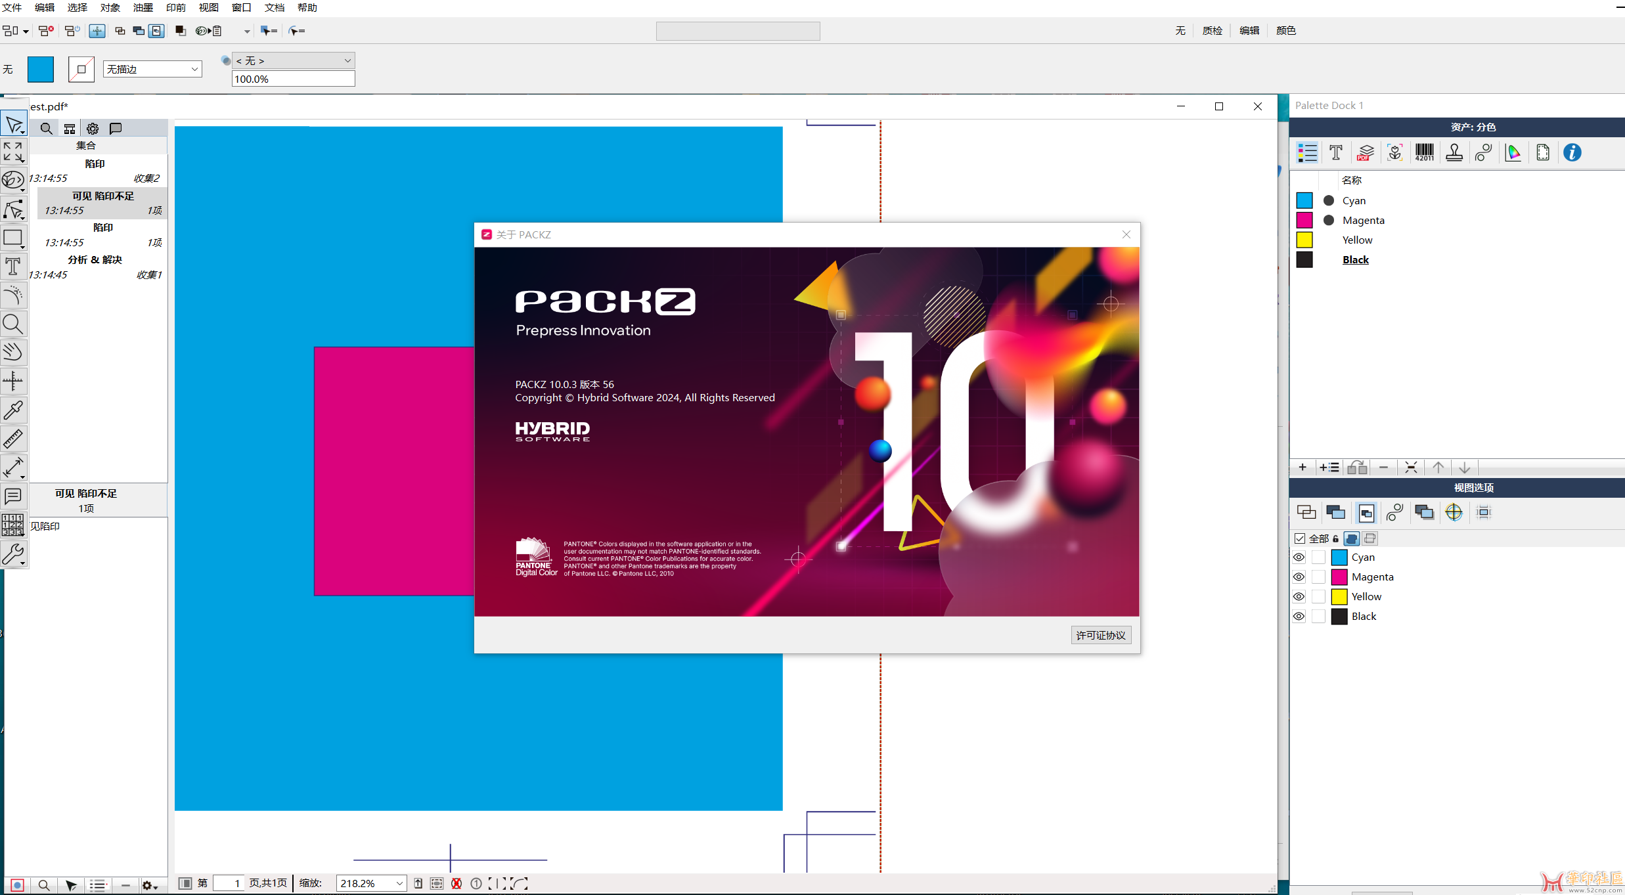Viewport: 1625px width, 895px height.
Task: Hide the Black separation eye icon
Action: [1299, 617]
